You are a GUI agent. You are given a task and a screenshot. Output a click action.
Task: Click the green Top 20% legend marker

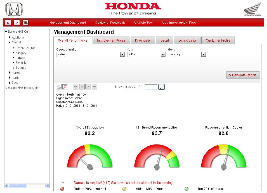coord(187,189)
